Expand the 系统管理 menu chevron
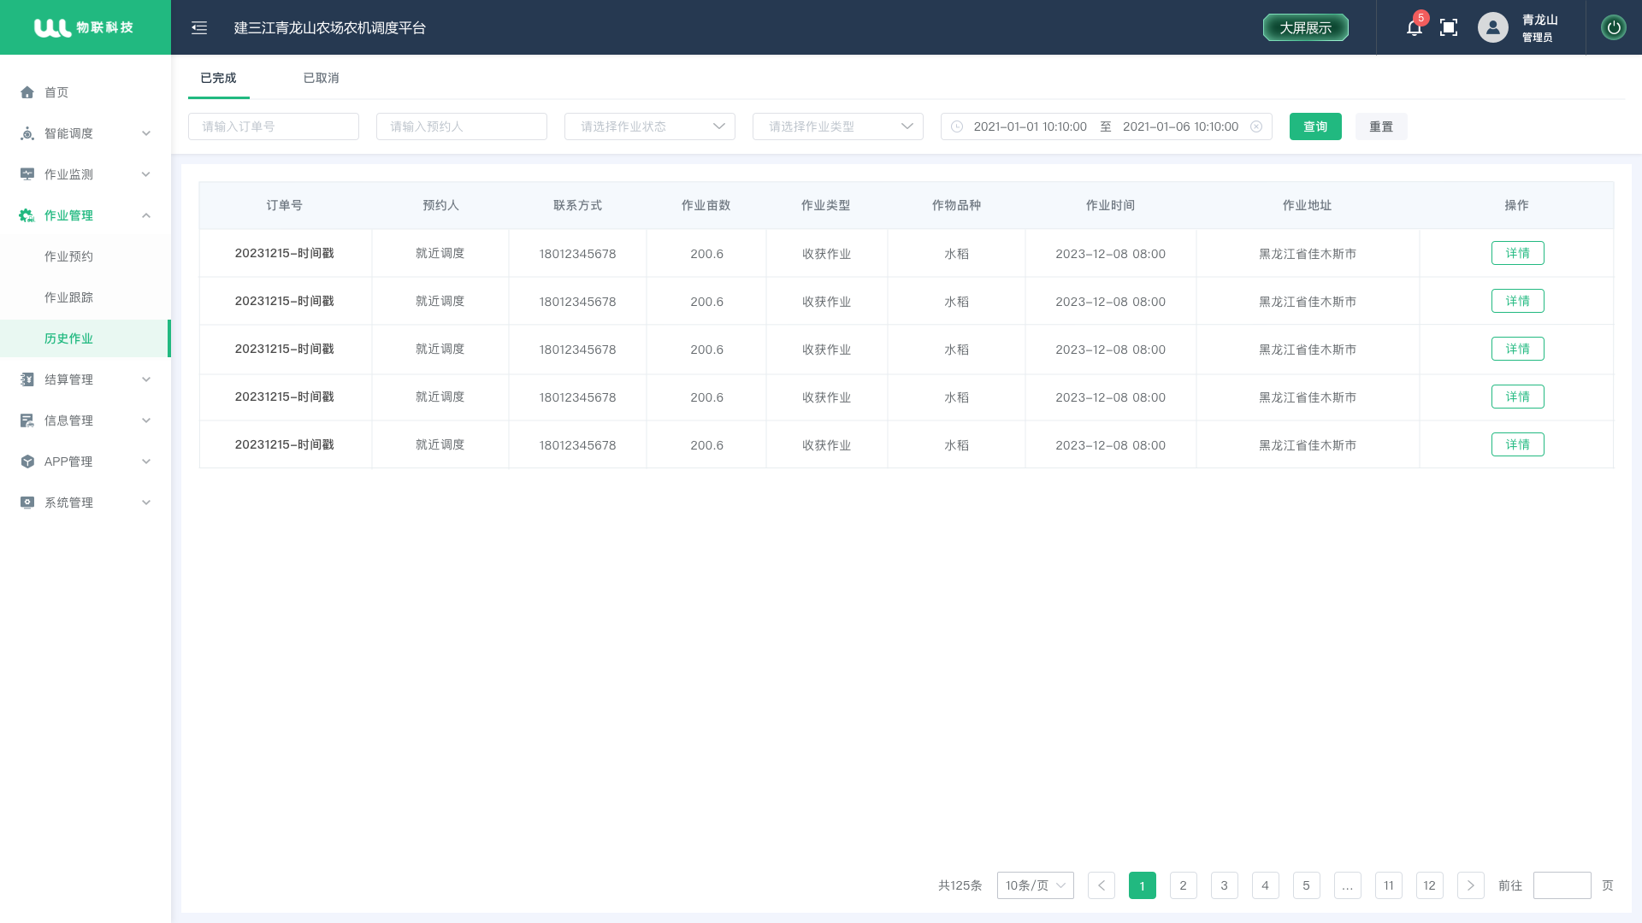1642x923 pixels. click(146, 503)
